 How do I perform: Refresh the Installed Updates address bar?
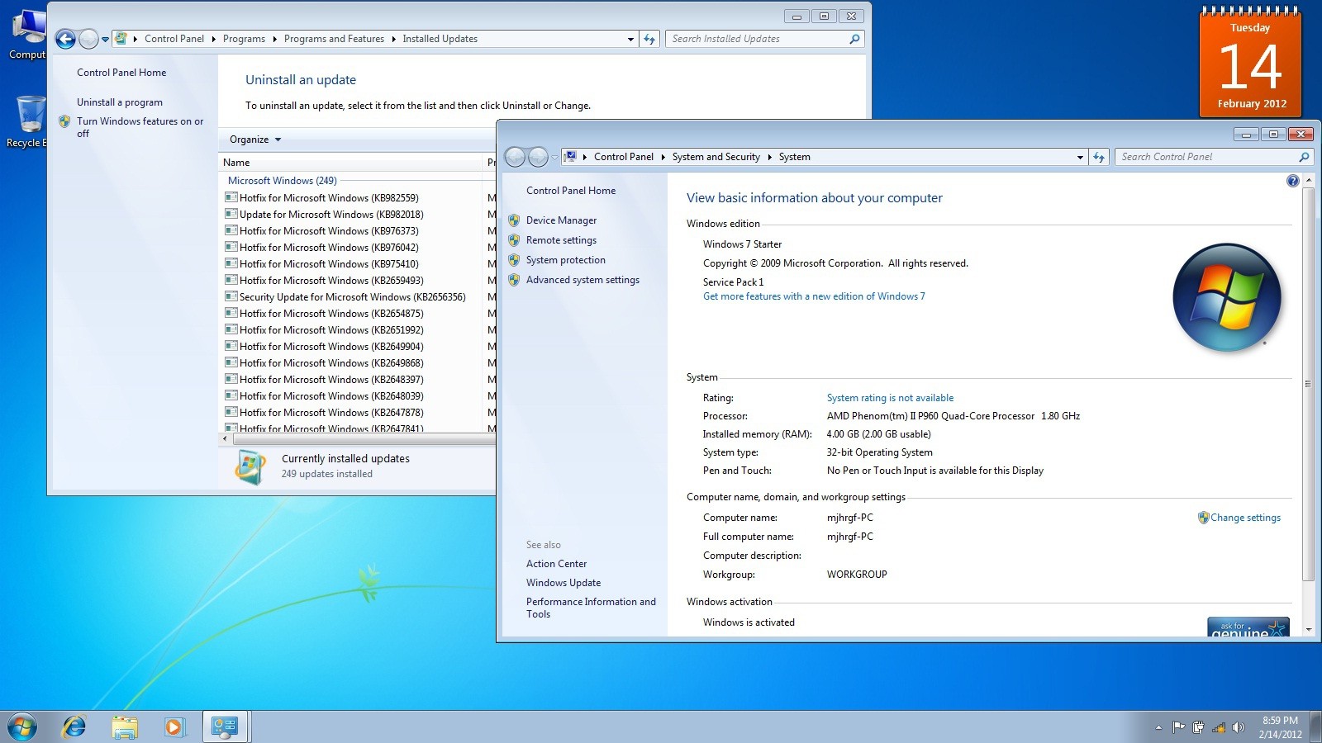point(649,39)
